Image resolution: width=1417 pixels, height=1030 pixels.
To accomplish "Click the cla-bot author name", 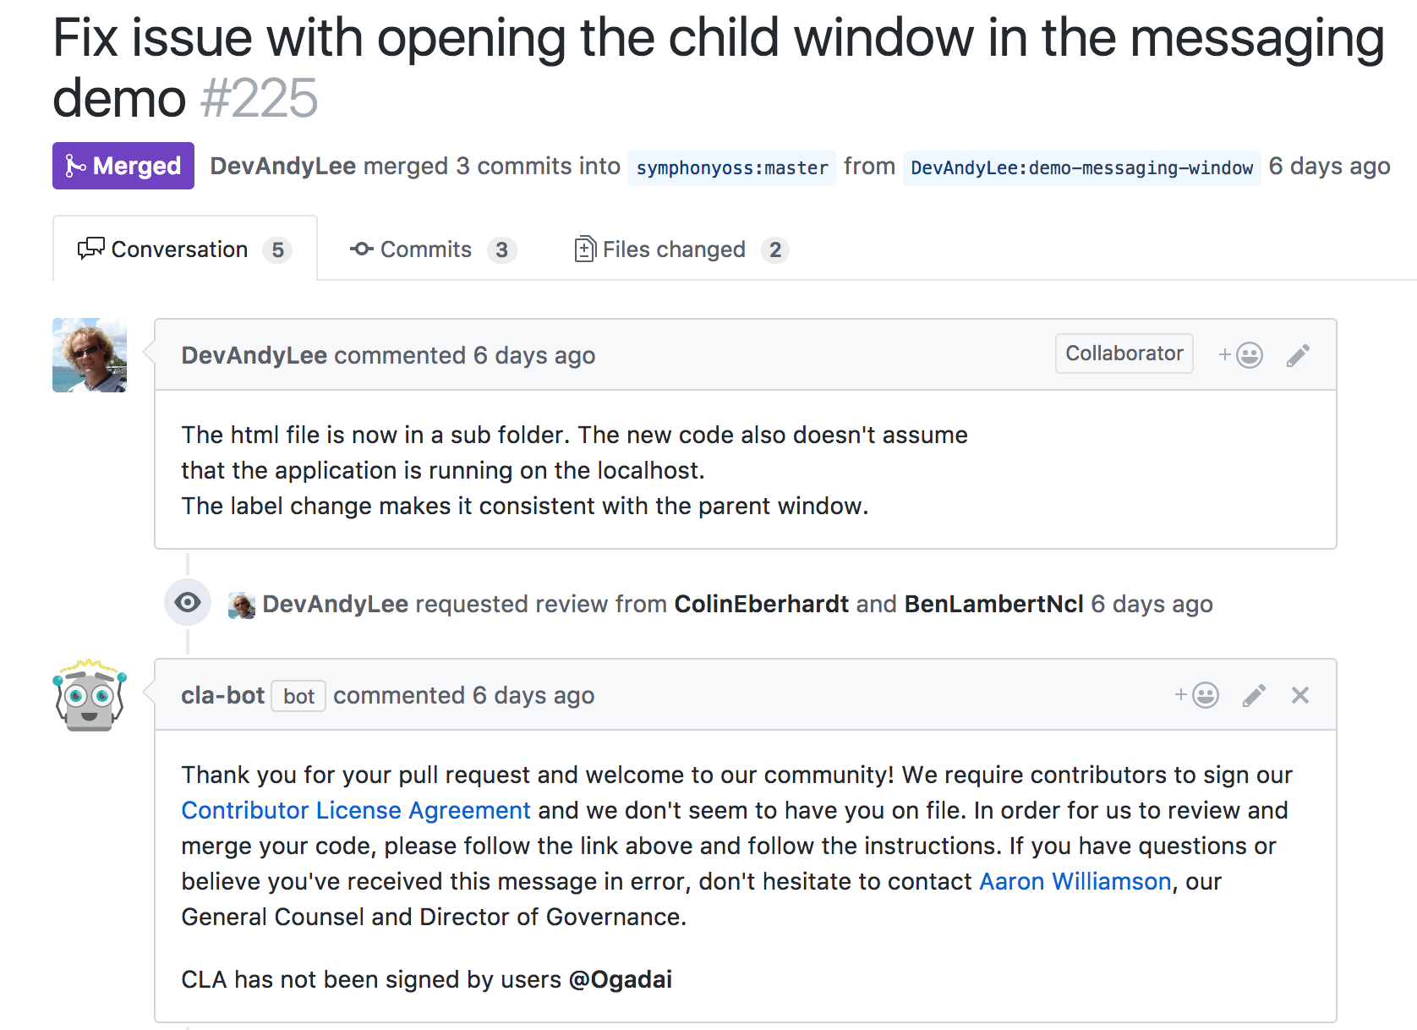I will pos(222,695).
